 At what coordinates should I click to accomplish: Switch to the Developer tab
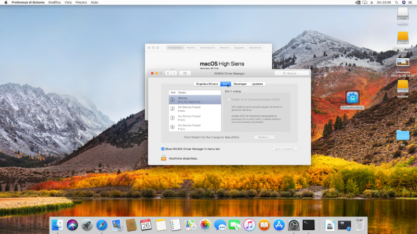[x=240, y=84]
